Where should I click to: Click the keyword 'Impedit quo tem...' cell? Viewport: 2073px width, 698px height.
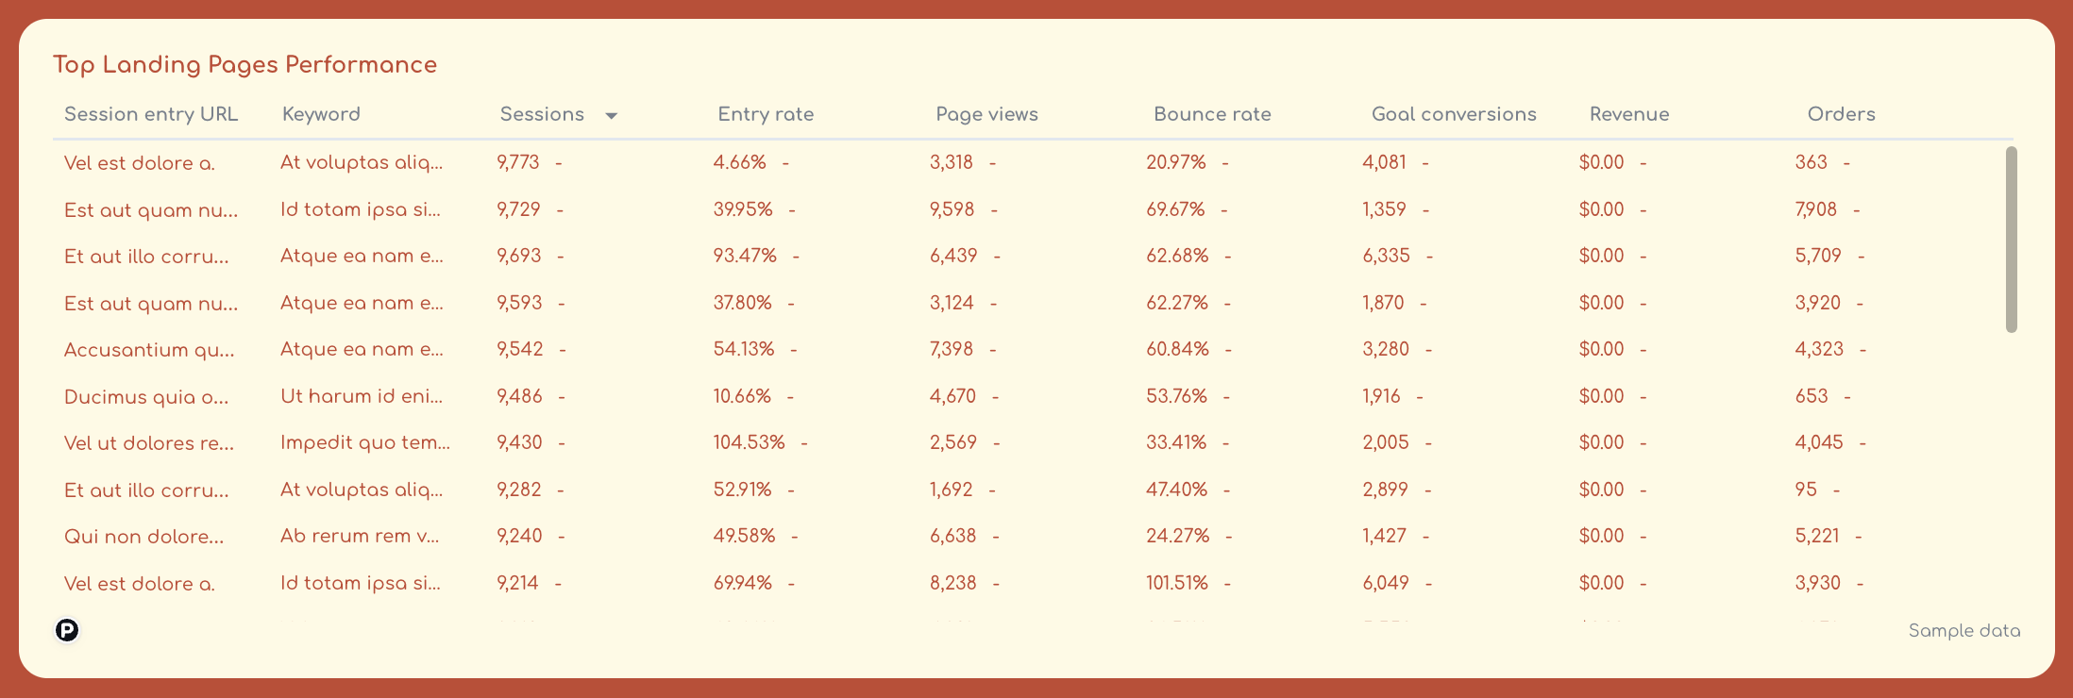(365, 441)
